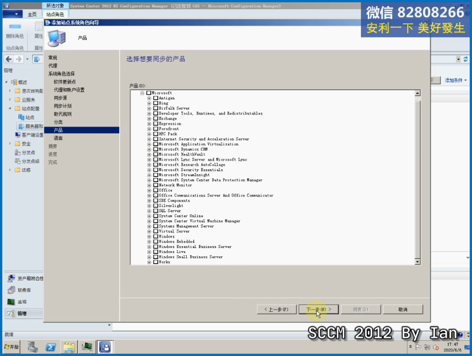
Task: Open the Administration workspace icon
Action: [x=11, y=313]
